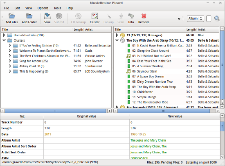The width and height of the screenshot is (225, 166).
Task: Click music note icon for Is It Wicked Not to Care?
Action: pyautogui.click(x=128, y=56)
